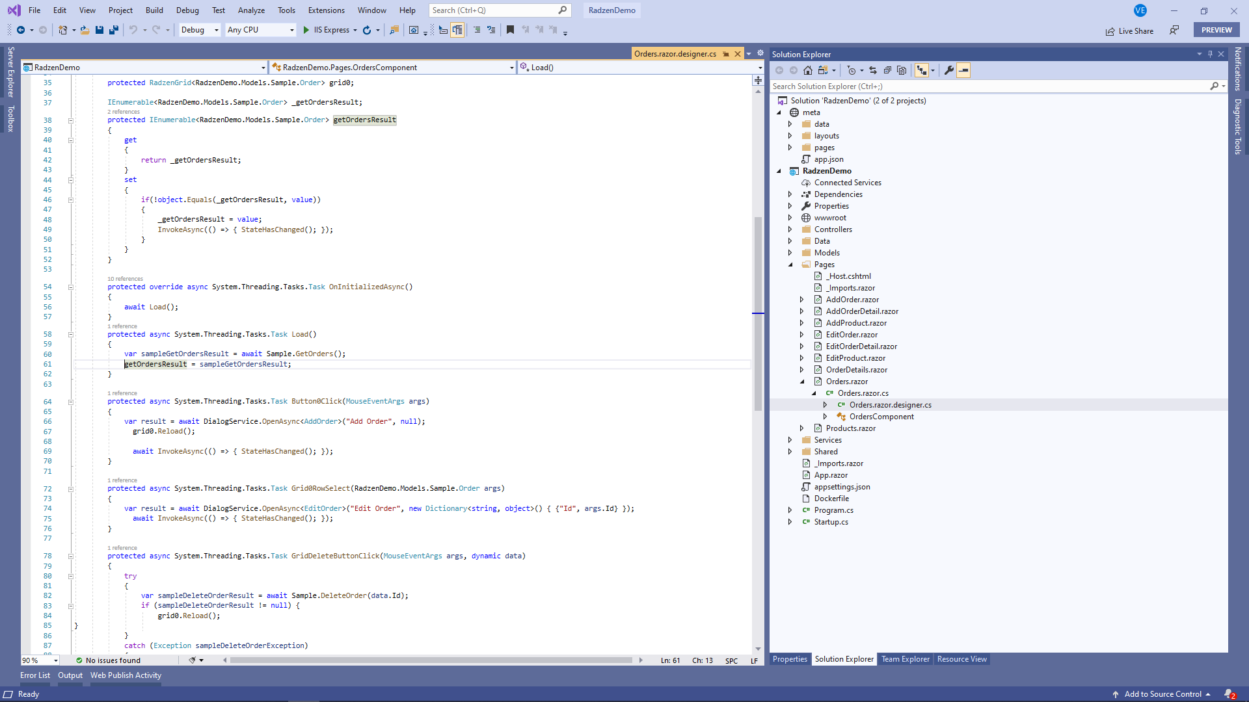1249x702 pixels.
Task: Click the browser Refresh icon in toolbar
Action: coord(367,30)
